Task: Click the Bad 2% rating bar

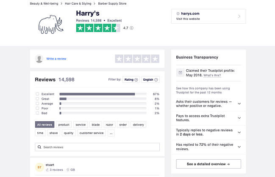Action: point(103,113)
